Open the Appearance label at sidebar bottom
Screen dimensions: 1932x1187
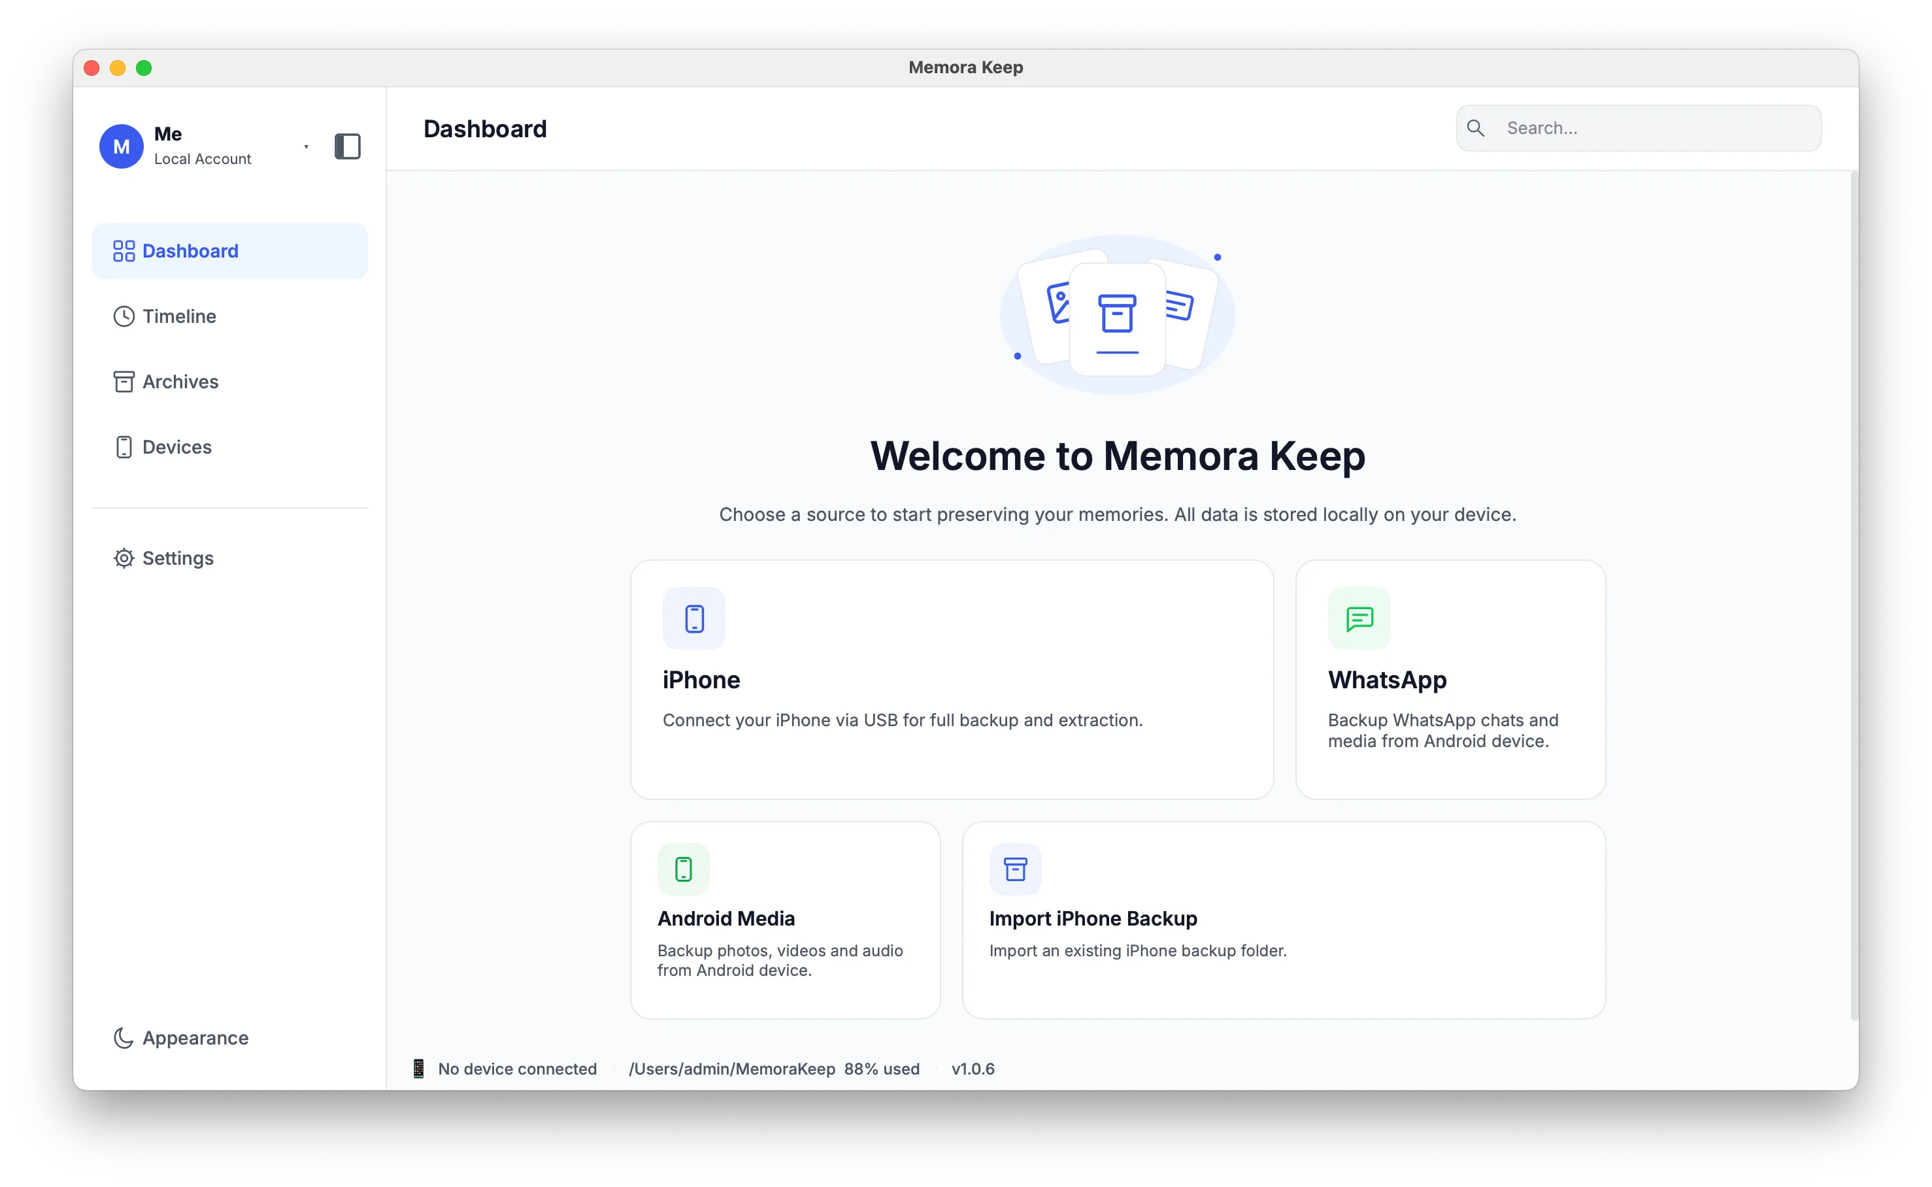coord(195,1038)
